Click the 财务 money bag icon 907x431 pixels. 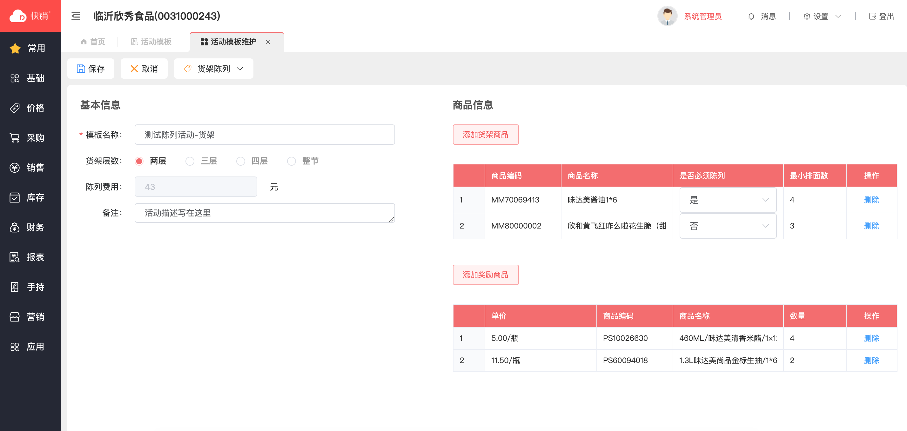(x=14, y=227)
